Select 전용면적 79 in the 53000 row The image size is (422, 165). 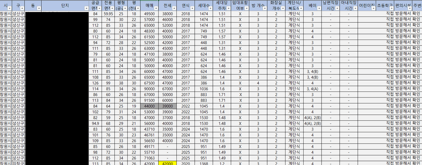click(x=108, y=112)
